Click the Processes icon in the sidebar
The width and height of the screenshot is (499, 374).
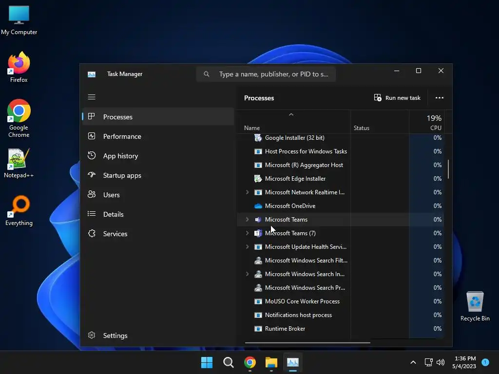[91, 117]
